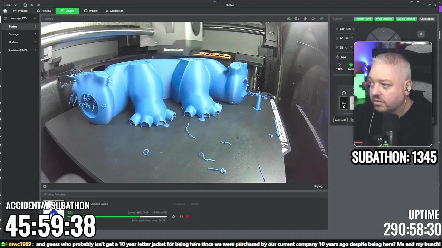This screenshot has width=442, height=248.
Task: Open the Calibration tab in top bar
Action: pyautogui.click(x=114, y=11)
